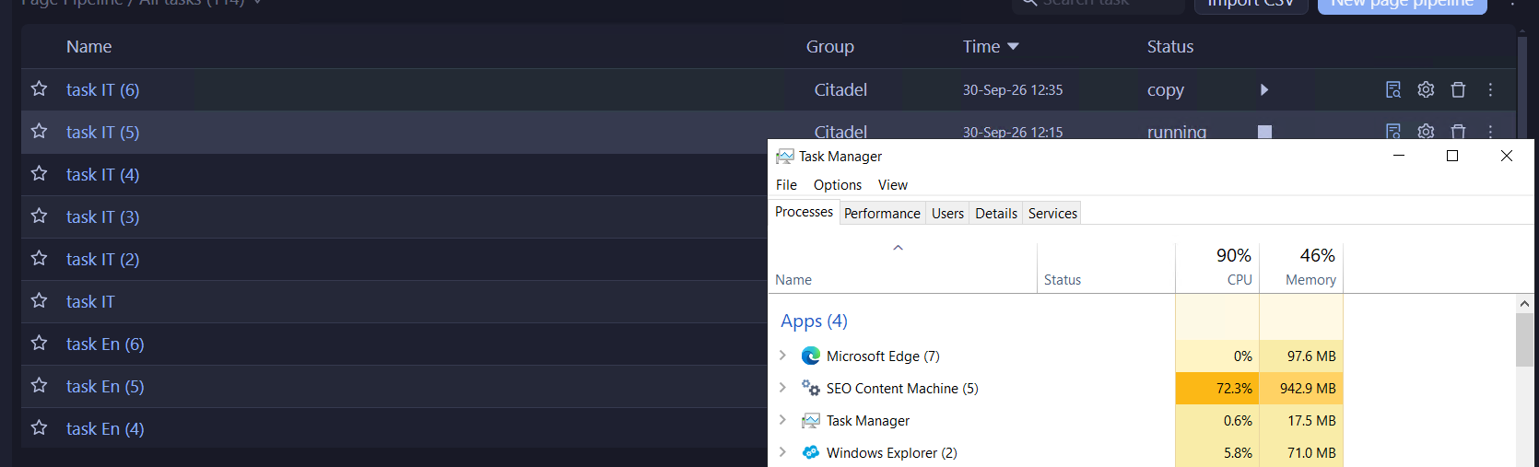Select the Processes tab
Image resolution: width=1539 pixels, height=467 pixels.
[804, 212]
